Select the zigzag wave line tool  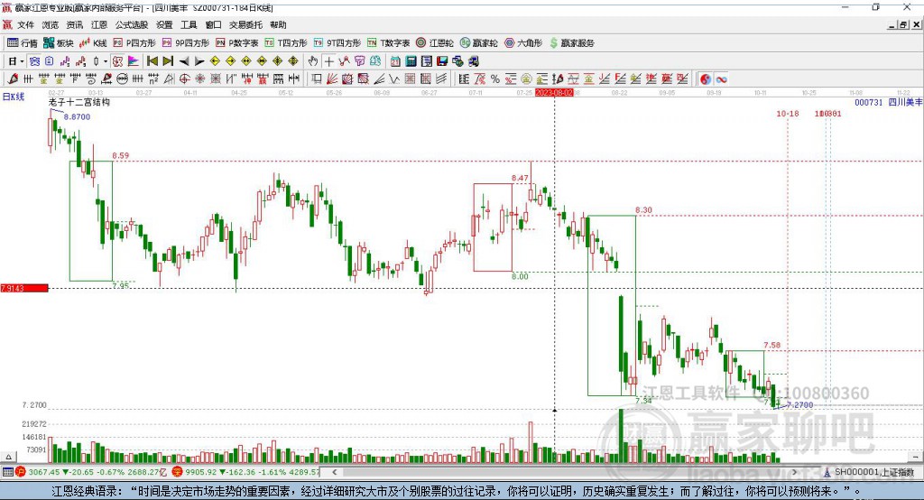coord(394,79)
